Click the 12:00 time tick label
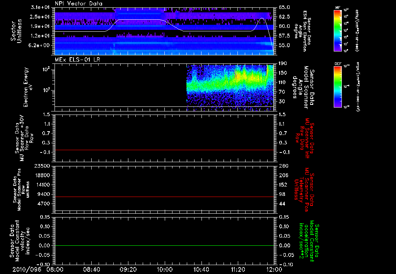Image resolution: width=396 pixels, height=274 pixels. pos(274,269)
